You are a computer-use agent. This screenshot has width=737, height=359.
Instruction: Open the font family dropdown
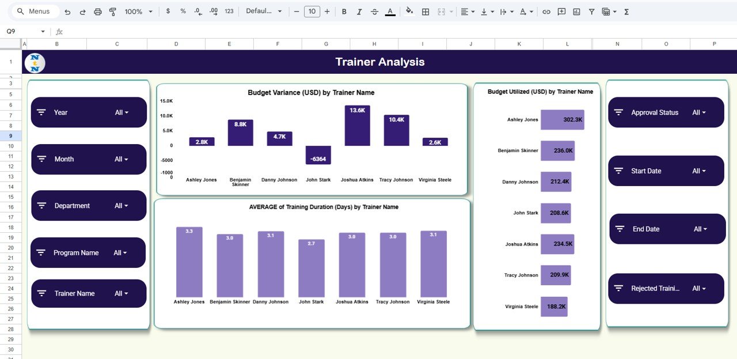tap(264, 12)
